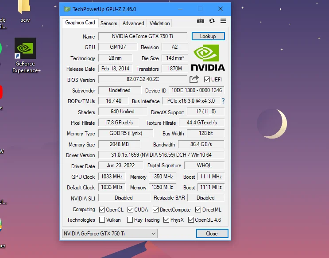Viewport: 329px width, 258px height.
Task: Click the Bus Interface question mark
Action: pyautogui.click(x=223, y=101)
